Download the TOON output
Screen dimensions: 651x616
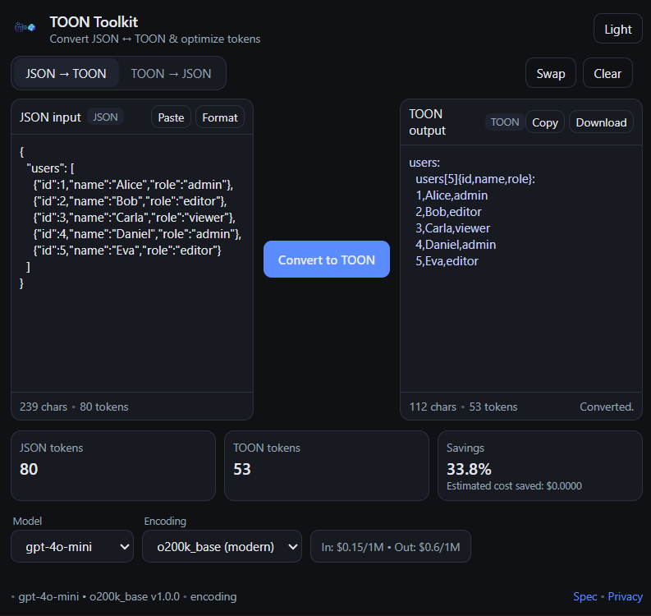click(601, 122)
